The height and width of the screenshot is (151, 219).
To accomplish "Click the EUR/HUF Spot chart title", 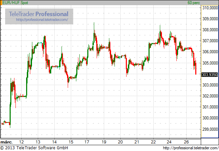I will (x=15, y=3).
